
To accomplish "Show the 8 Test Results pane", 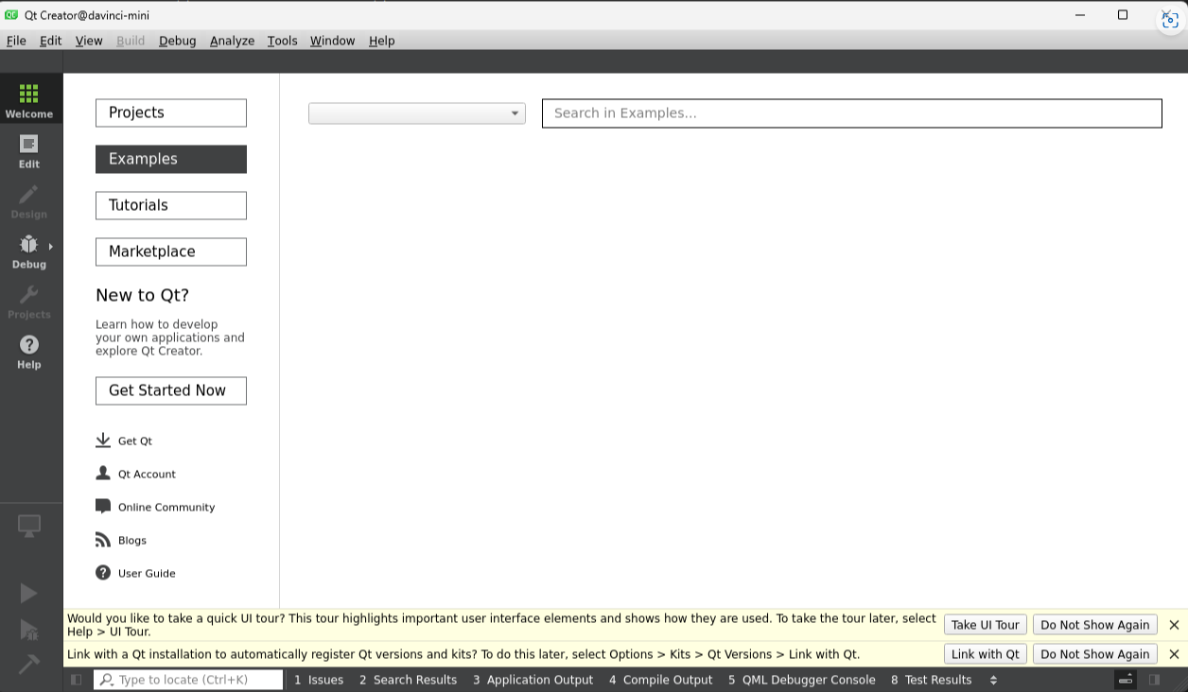I will (932, 680).
